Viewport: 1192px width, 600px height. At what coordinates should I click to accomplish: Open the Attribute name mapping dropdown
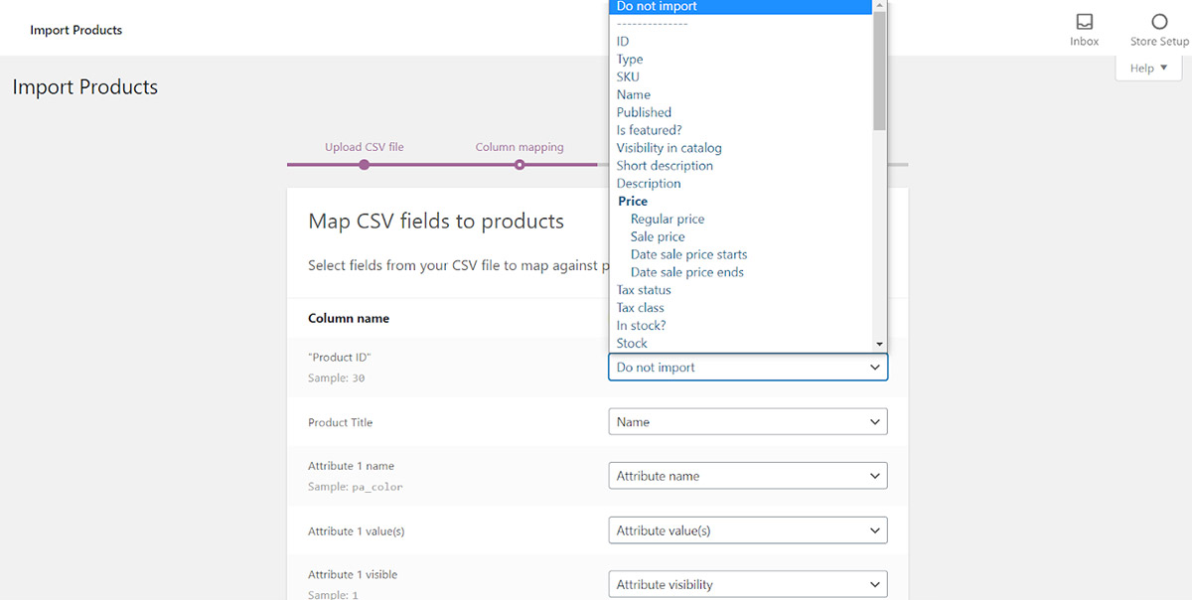point(747,476)
